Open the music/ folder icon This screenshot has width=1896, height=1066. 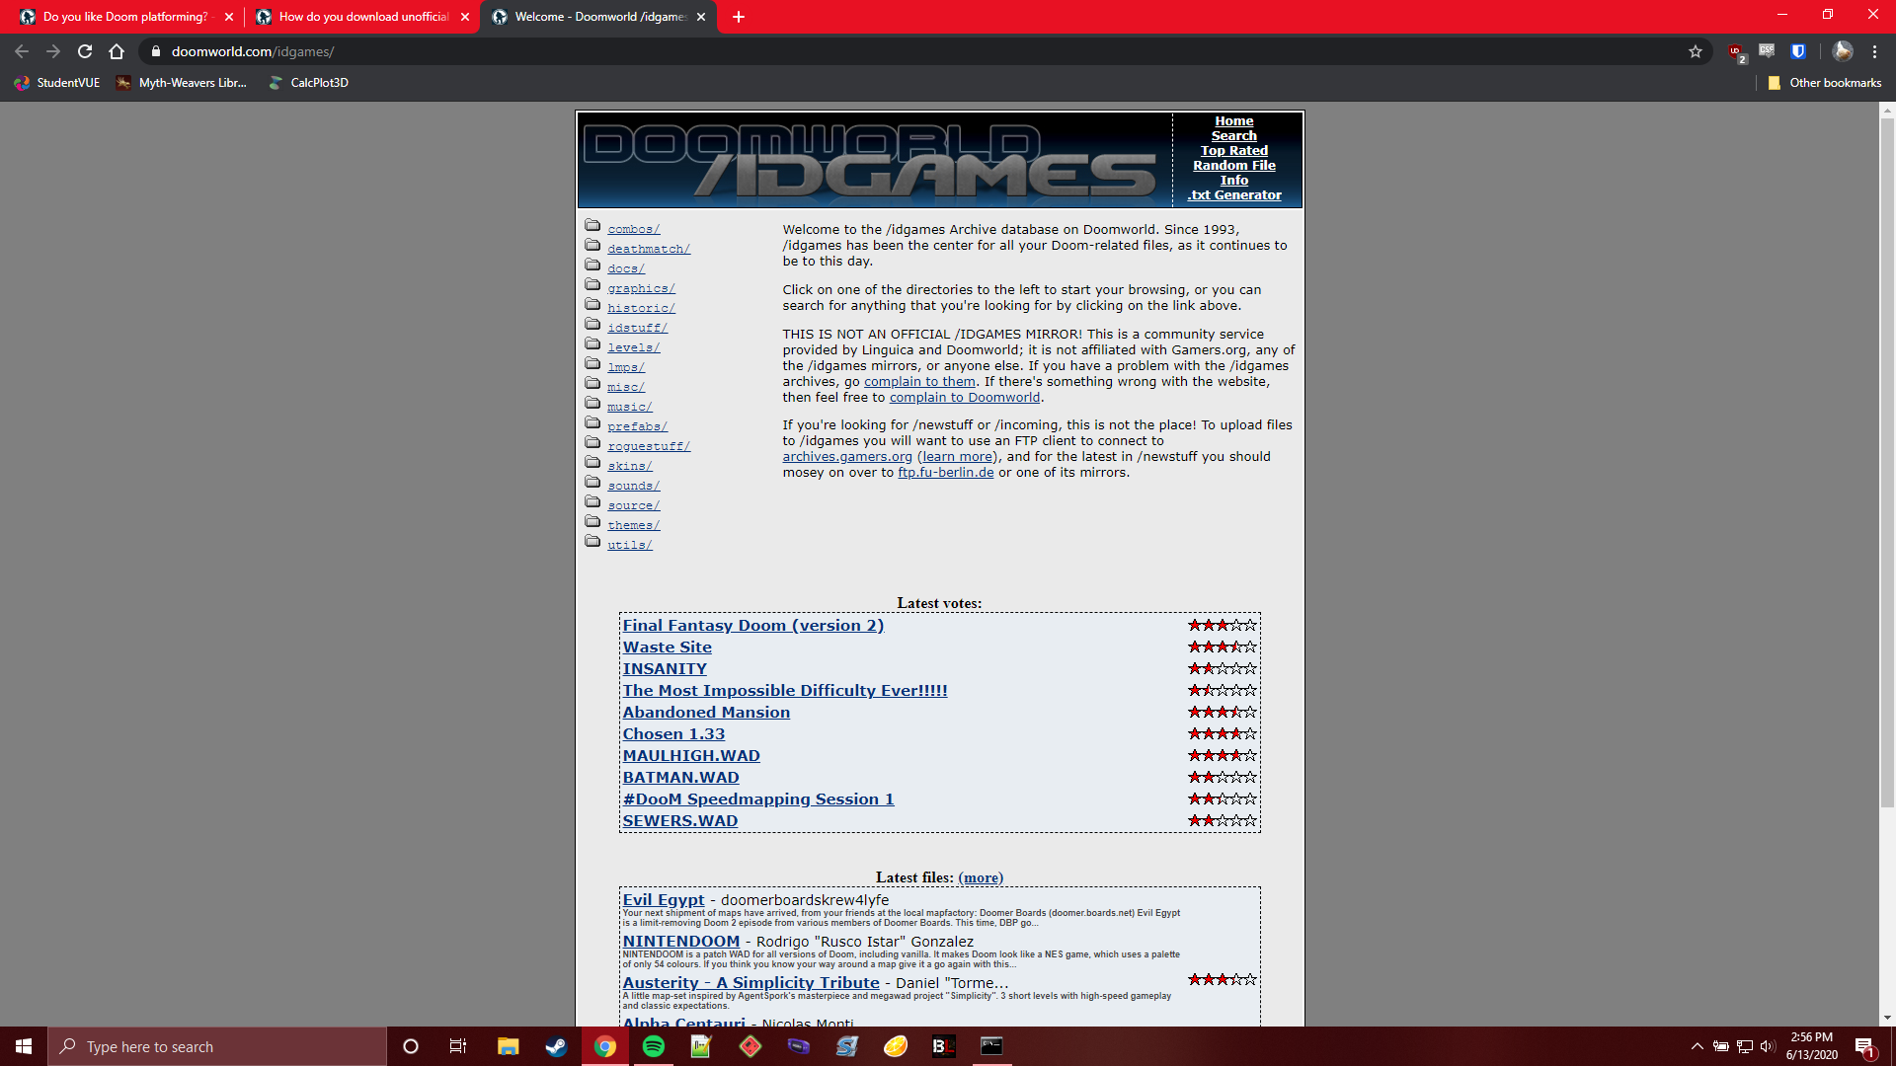(x=592, y=404)
